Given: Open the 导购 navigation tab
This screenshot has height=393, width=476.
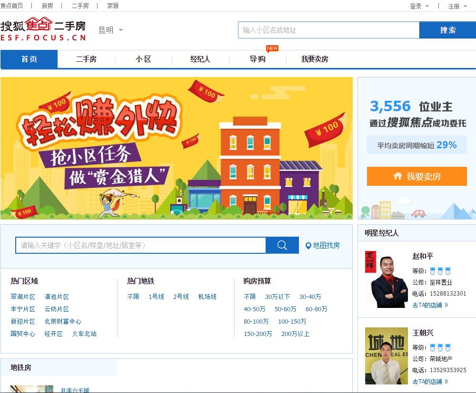Looking at the screenshot, I should click(258, 59).
